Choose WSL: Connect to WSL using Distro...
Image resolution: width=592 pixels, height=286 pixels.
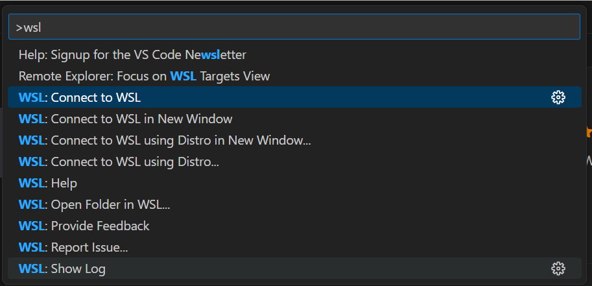pos(294,161)
